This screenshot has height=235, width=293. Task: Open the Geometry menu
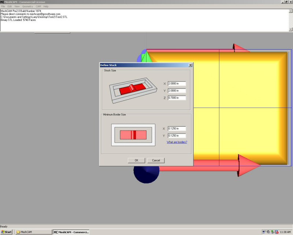point(27,6)
